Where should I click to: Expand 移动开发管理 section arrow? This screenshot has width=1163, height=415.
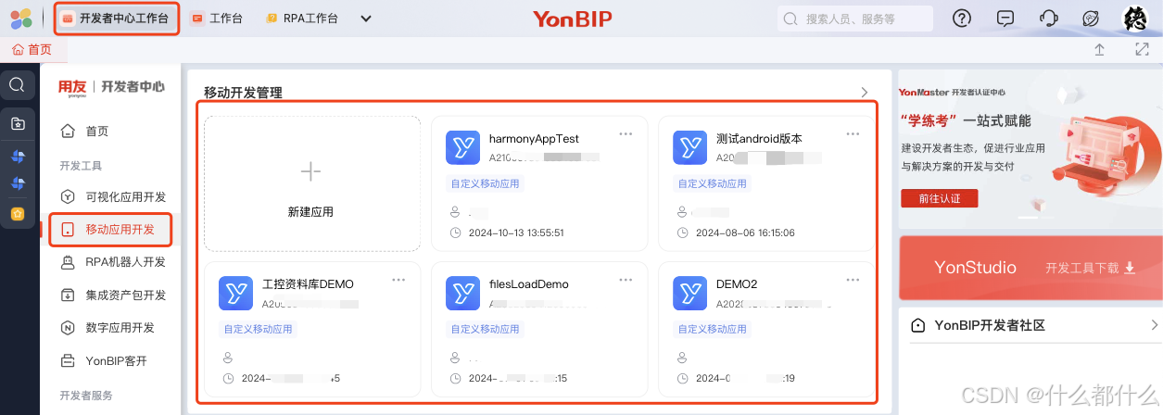pyautogui.click(x=865, y=93)
